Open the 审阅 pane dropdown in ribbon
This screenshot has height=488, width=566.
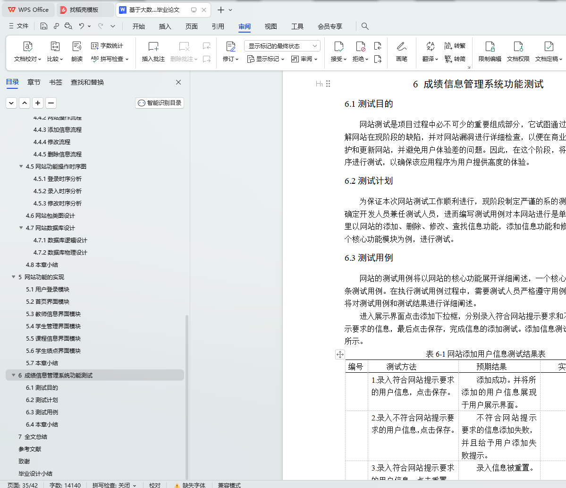click(304, 59)
